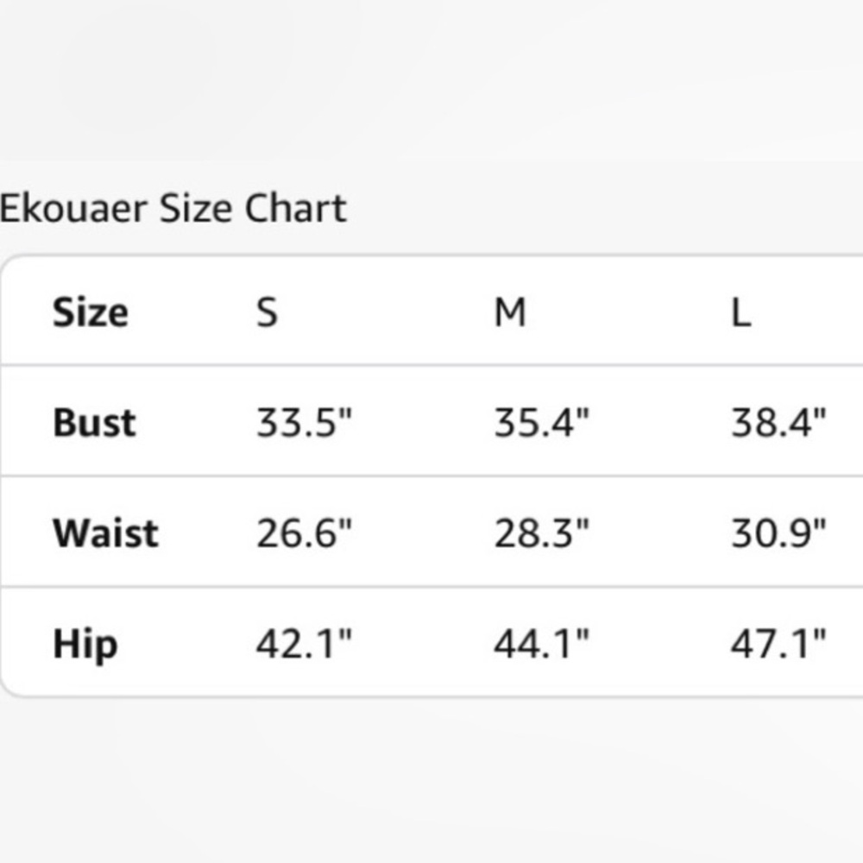Viewport: 863px width, 863px height.
Task: Select the 35.4" bust value
Action: (541, 423)
